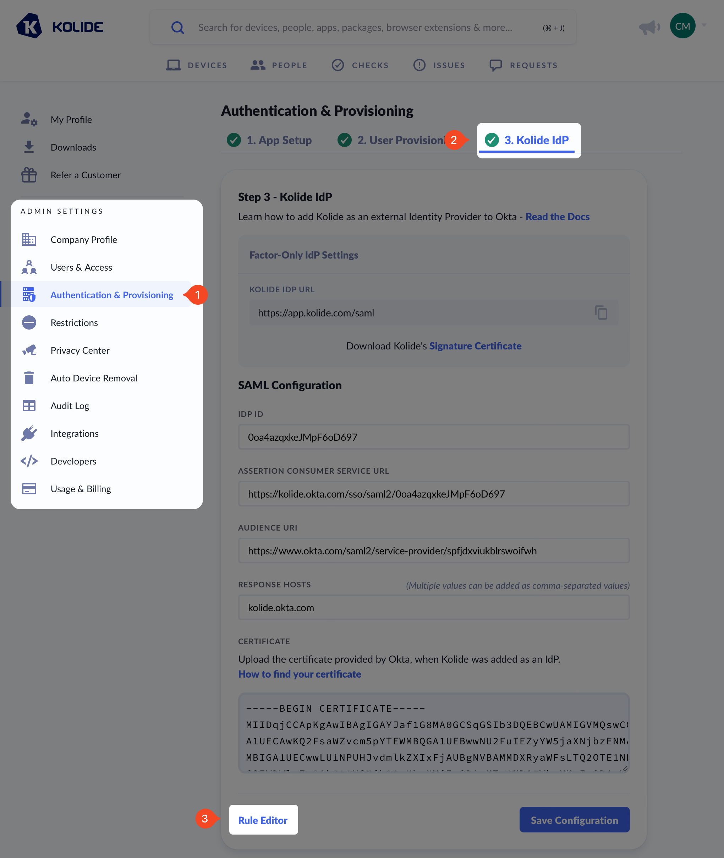Follow the Read the Docs link

[x=557, y=216]
